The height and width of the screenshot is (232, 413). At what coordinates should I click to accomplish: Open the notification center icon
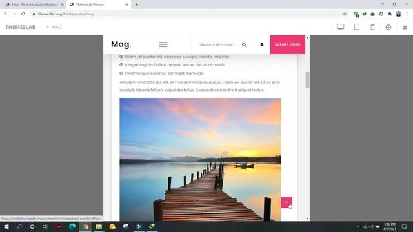[405, 226]
